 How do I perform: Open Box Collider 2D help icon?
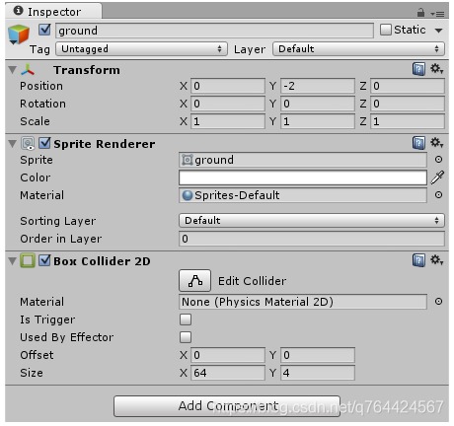[x=418, y=260]
